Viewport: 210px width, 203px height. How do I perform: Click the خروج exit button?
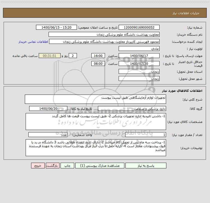(x=38, y=166)
